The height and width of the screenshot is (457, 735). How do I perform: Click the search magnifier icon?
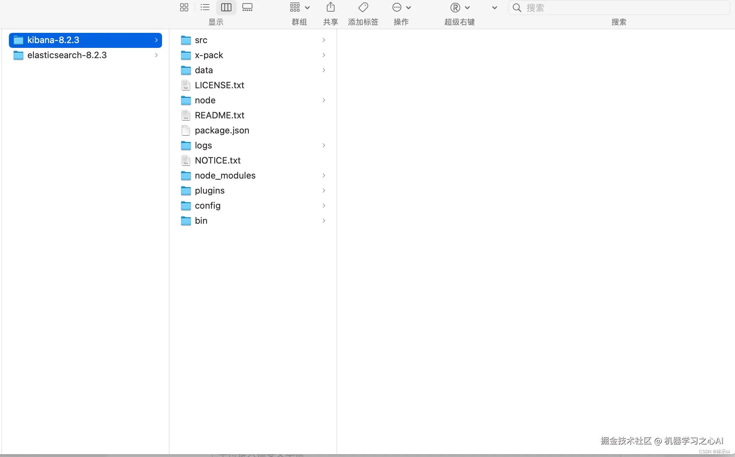(x=517, y=8)
